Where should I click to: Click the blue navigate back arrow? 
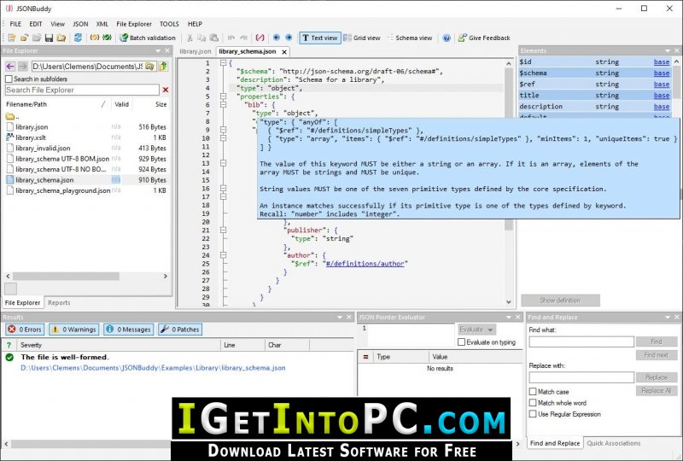pyautogui.click(x=276, y=38)
